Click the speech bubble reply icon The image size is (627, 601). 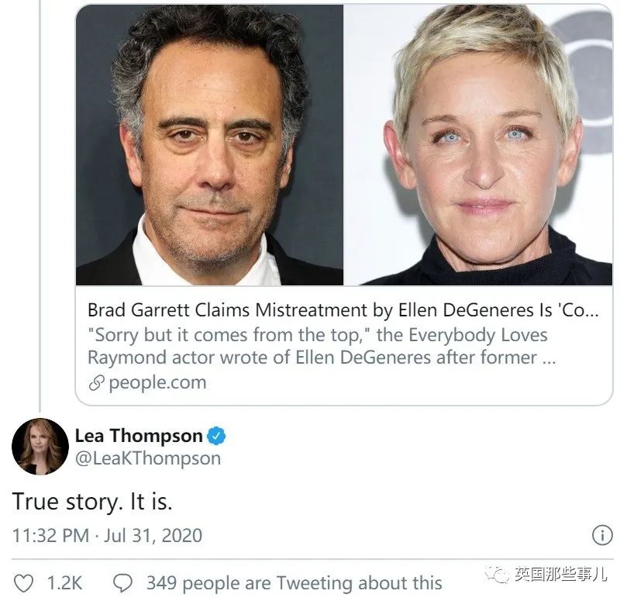coord(122,582)
